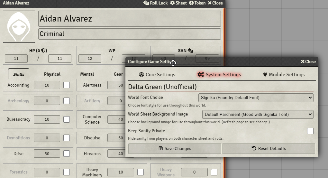Tick the Archeology skill checkbox
This screenshot has height=178, width=328.
(x=67, y=101)
